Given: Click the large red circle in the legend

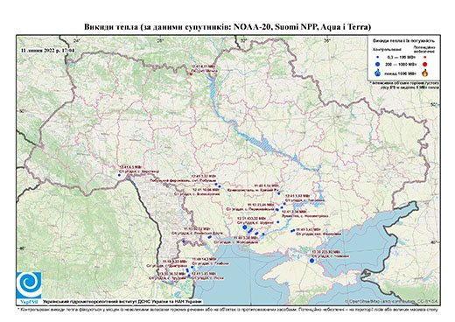Looking at the screenshot, I should coord(424,65).
